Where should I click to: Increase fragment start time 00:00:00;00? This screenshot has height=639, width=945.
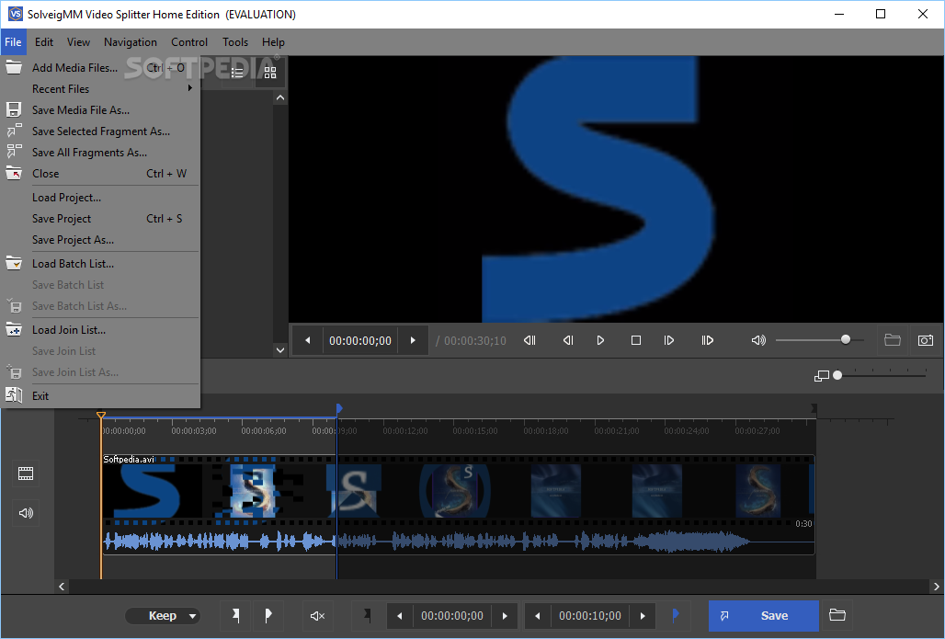pyautogui.click(x=505, y=616)
